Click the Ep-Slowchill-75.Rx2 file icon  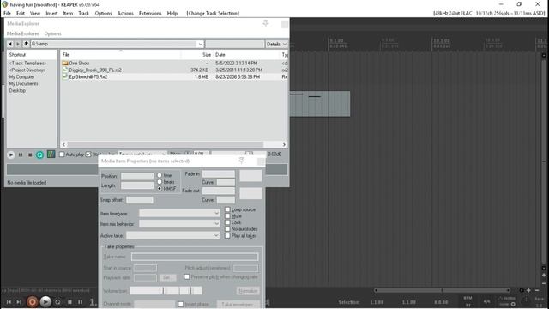pos(65,76)
